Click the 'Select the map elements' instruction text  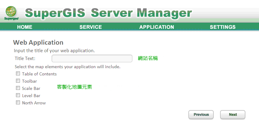[x=68, y=67]
